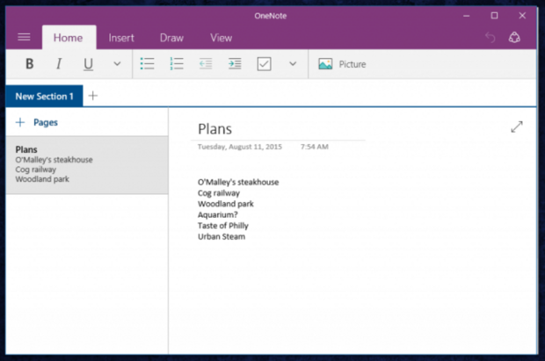Decrease the indent level
Viewport: 545px width, 361px height.
(x=206, y=64)
